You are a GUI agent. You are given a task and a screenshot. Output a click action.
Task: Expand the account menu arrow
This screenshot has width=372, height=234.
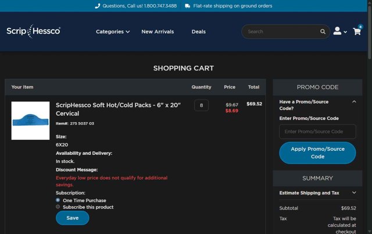coord(345,32)
